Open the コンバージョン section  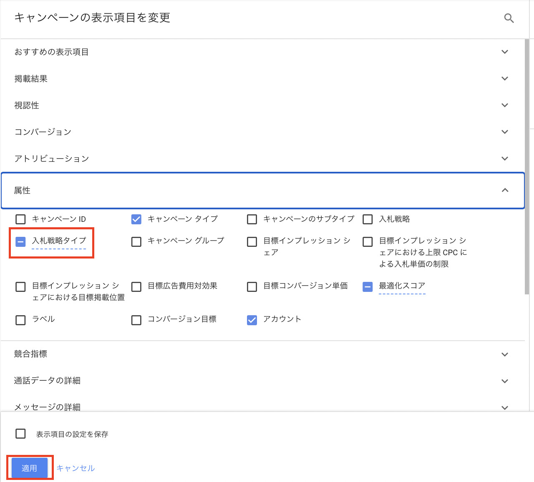[x=505, y=132]
